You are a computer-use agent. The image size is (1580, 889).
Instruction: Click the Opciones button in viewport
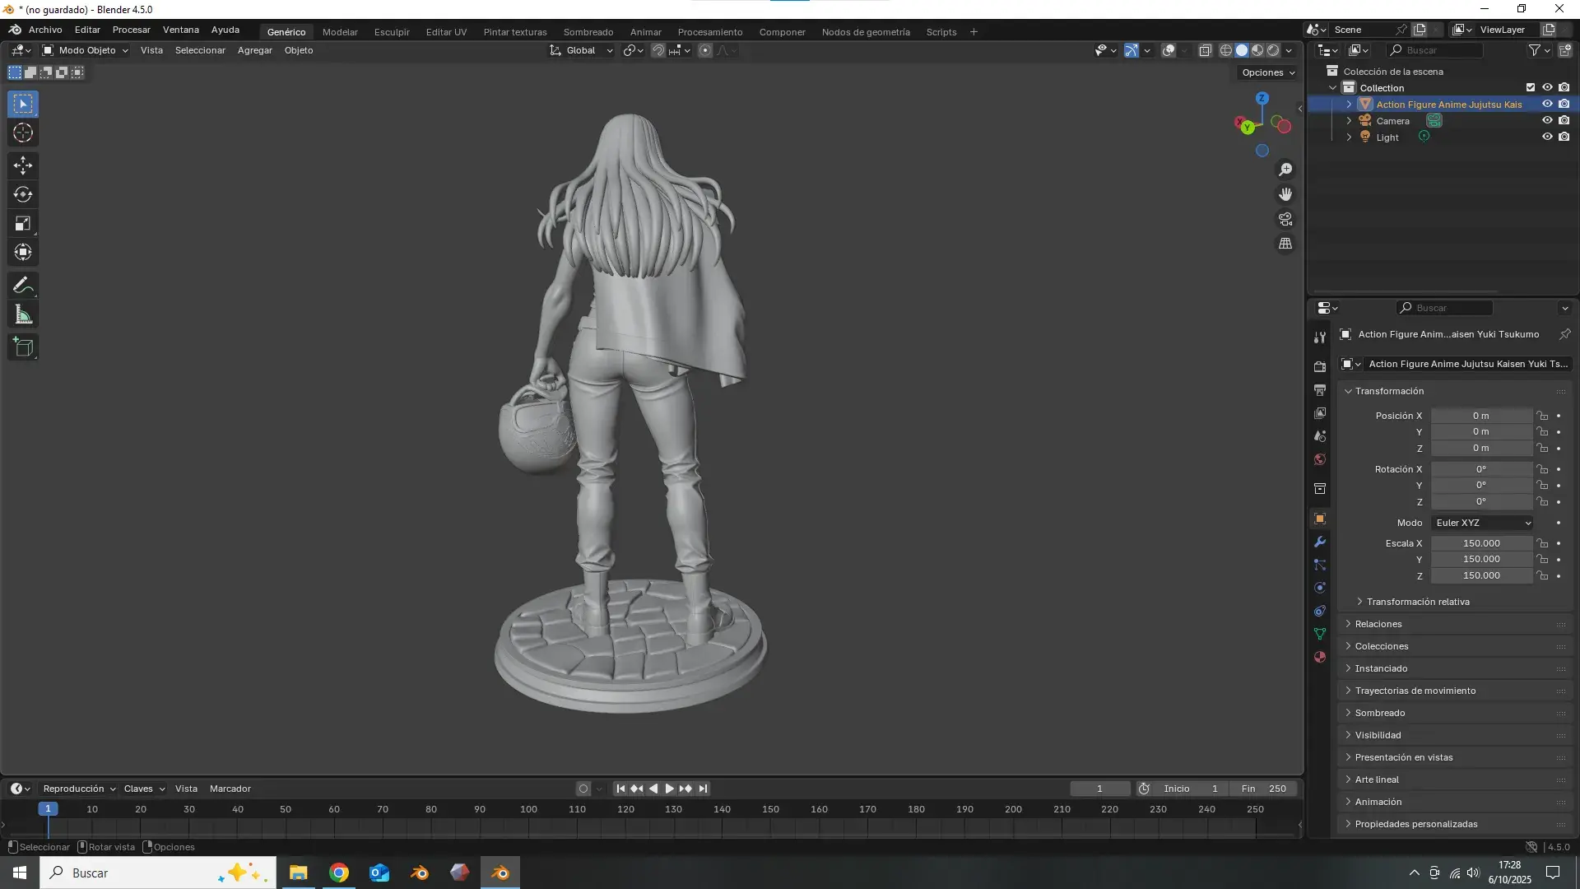[1268, 72]
